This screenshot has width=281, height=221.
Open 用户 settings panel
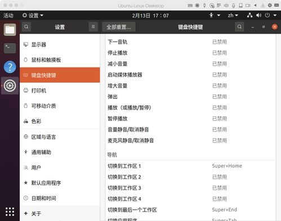tap(60, 168)
